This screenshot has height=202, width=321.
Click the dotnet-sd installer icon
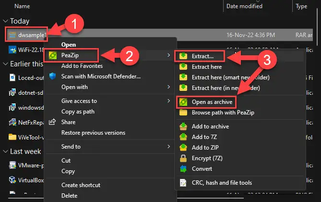(12, 92)
